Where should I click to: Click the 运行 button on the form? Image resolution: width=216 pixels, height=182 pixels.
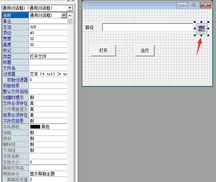click(145, 50)
